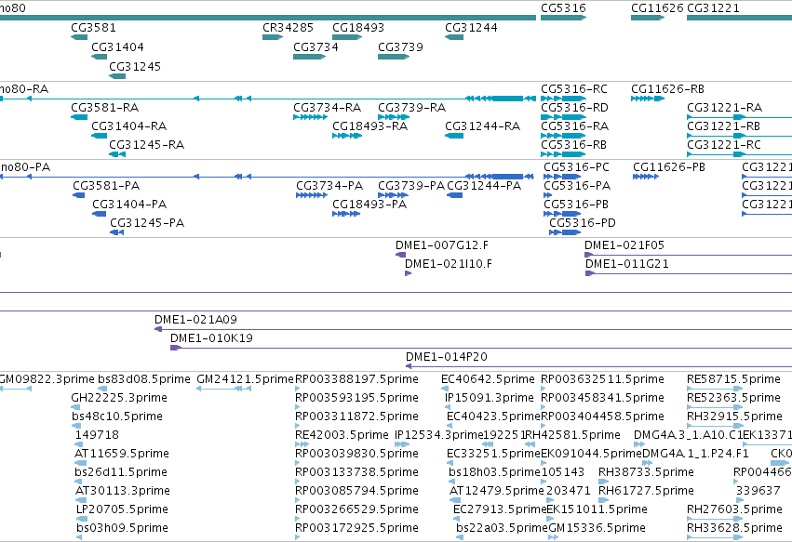Select the DME1-021I10.F clone
792x542 pixels.
[x=409, y=273]
